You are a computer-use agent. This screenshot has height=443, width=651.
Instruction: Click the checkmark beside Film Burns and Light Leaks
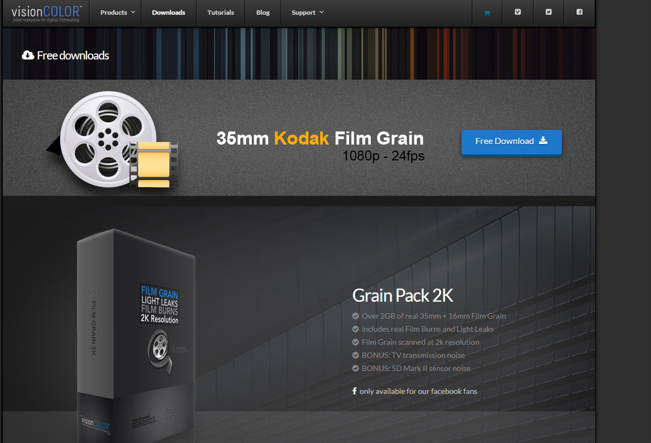(x=356, y=329)
